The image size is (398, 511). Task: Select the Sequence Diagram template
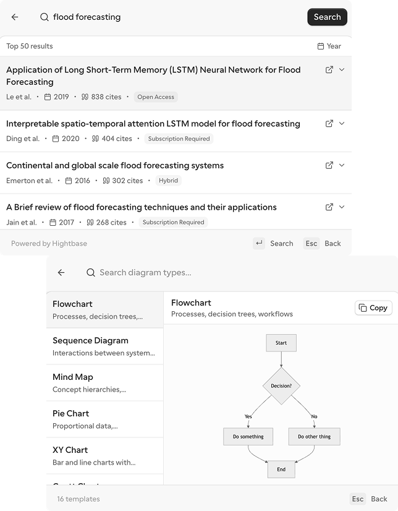pyautogui.click(x=104, y=346)
